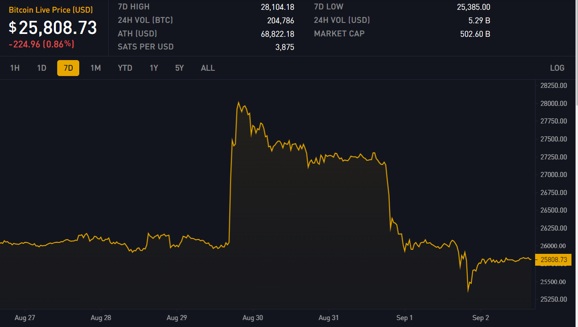Open the 5Y price chart

180,68
